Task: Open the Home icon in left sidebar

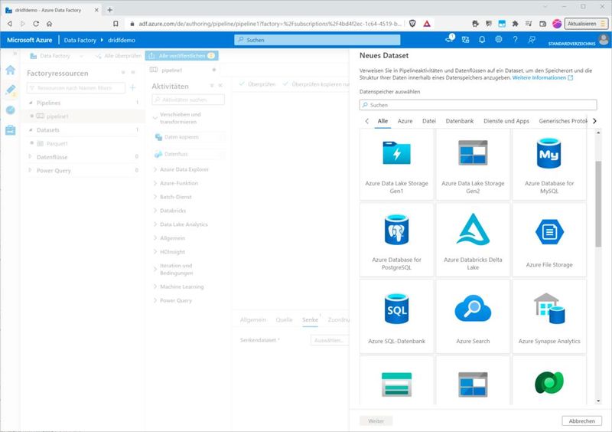Action: (x=11, y=70)
